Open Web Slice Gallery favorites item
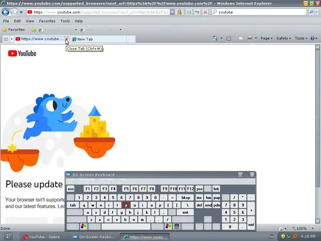 pyautogui.click(x=101, y=30)
